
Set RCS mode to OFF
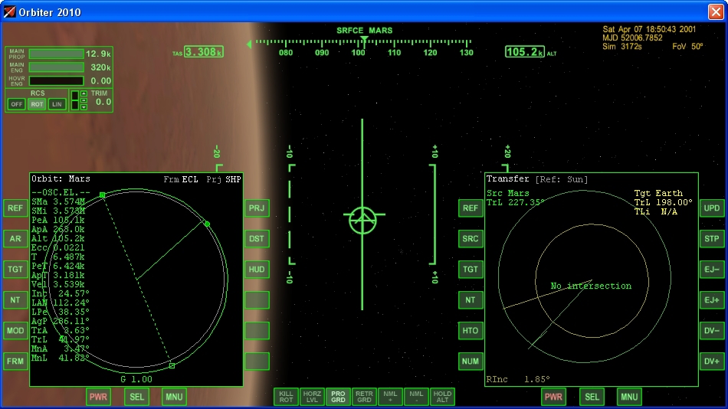click(16, 104)
